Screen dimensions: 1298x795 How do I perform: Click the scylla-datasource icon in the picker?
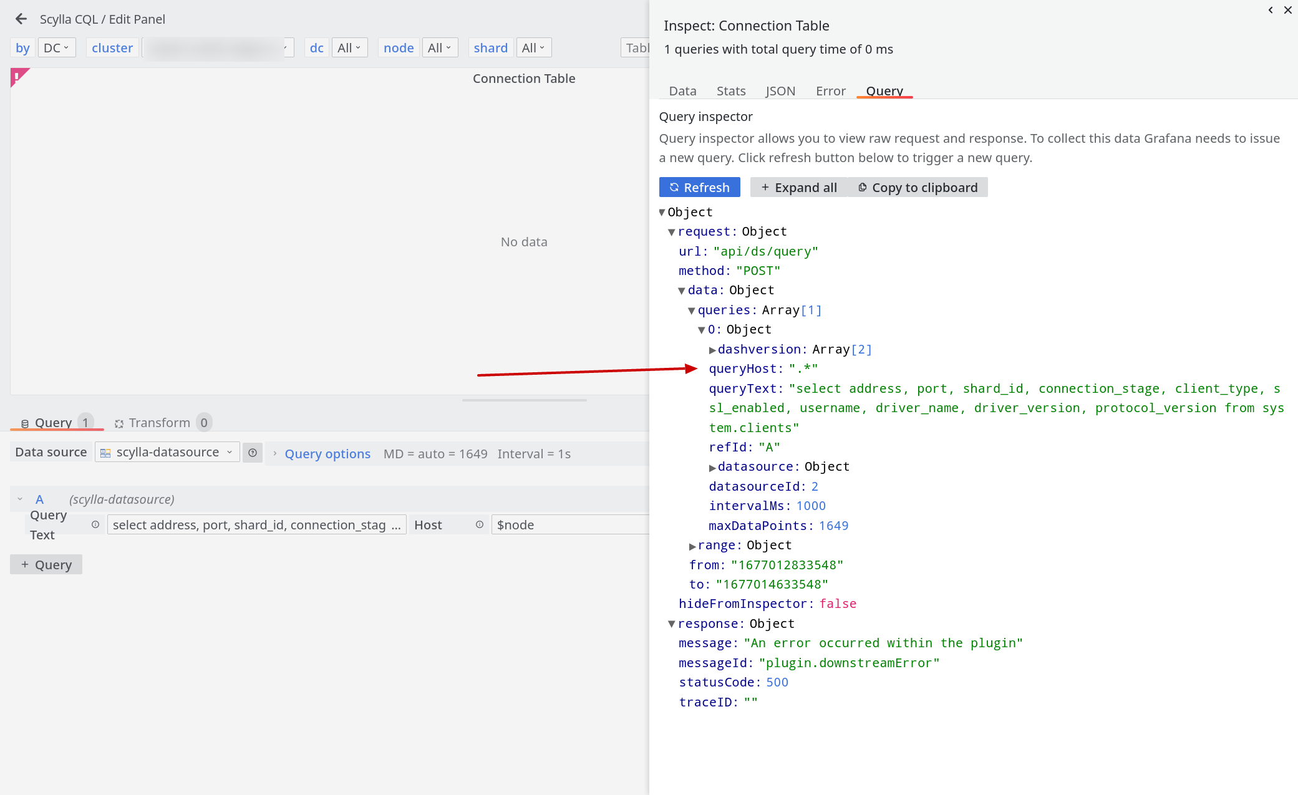104,452
